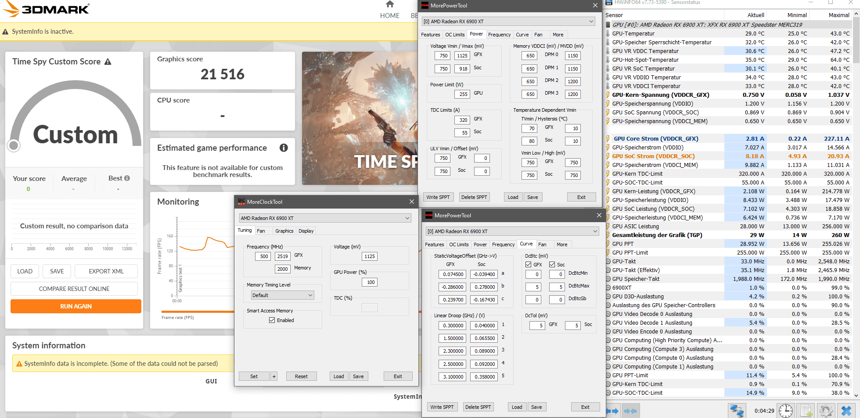Click LOAD button in 3DMark

(25, 271)
